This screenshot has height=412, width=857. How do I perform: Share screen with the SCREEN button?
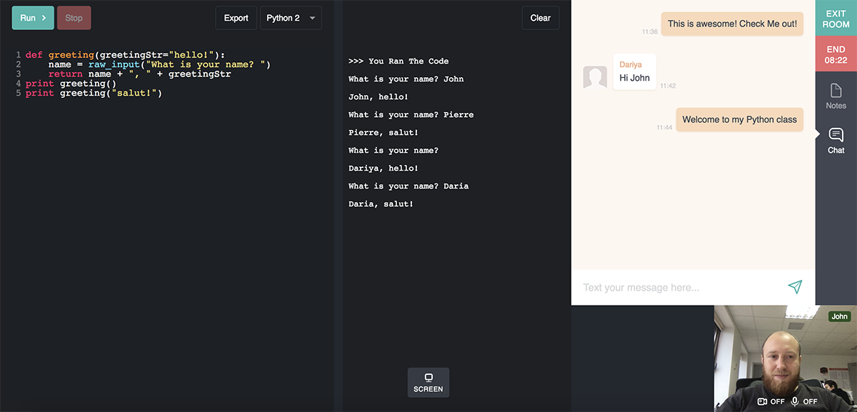(x=428, y=383)
